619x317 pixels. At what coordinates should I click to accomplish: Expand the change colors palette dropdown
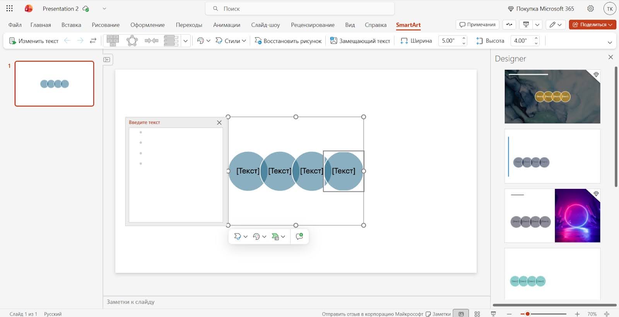203,41
